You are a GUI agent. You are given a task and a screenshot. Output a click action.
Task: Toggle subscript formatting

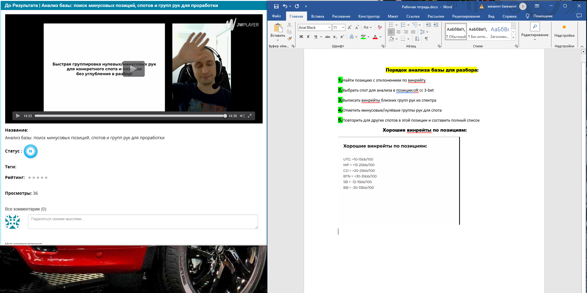(x=335, y=37)
